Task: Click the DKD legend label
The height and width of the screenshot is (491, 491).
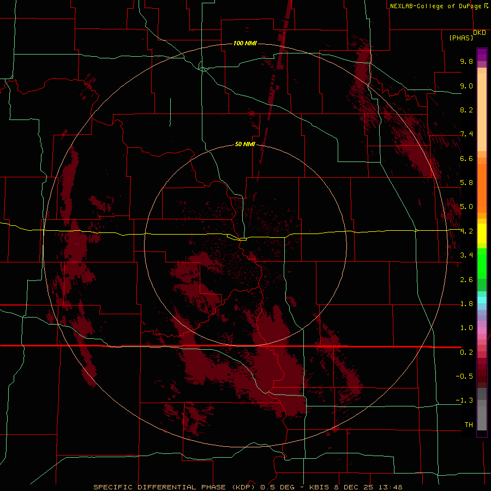Action: (480, 33)
